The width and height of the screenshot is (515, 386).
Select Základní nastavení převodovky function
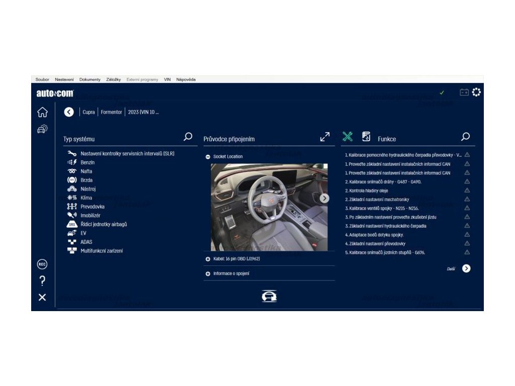tap(375, 244)
